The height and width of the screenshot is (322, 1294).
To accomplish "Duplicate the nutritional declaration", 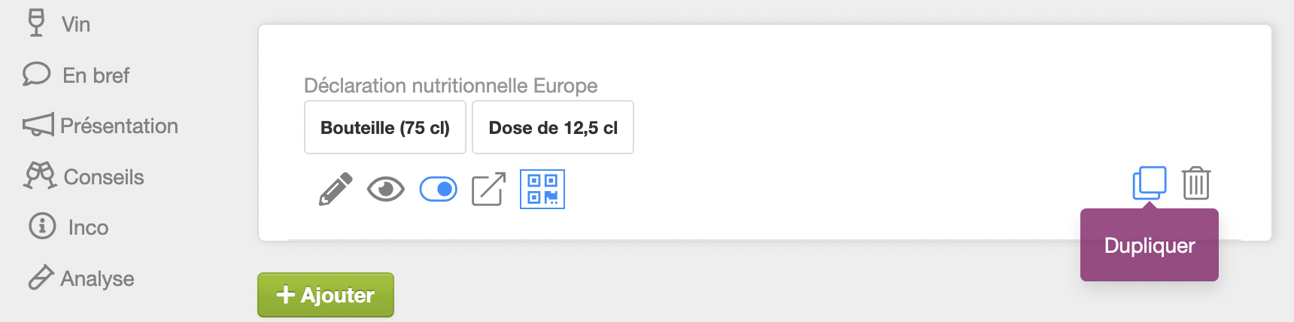I will click(x=1150, y=183).
